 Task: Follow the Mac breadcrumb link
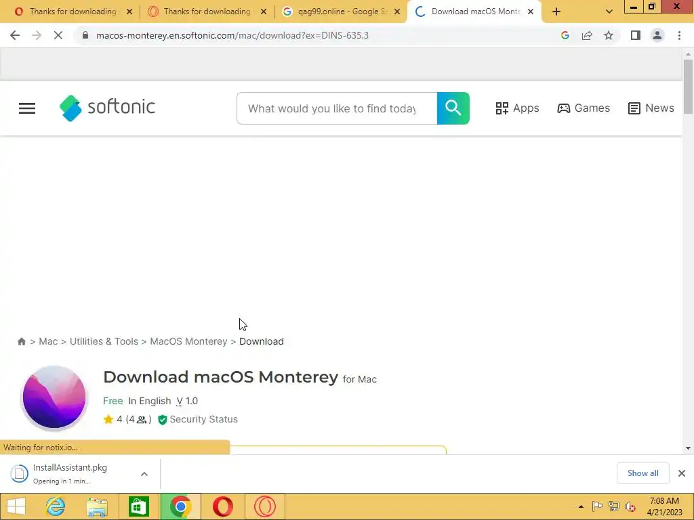pyautogui.click(x=48, y=341)
